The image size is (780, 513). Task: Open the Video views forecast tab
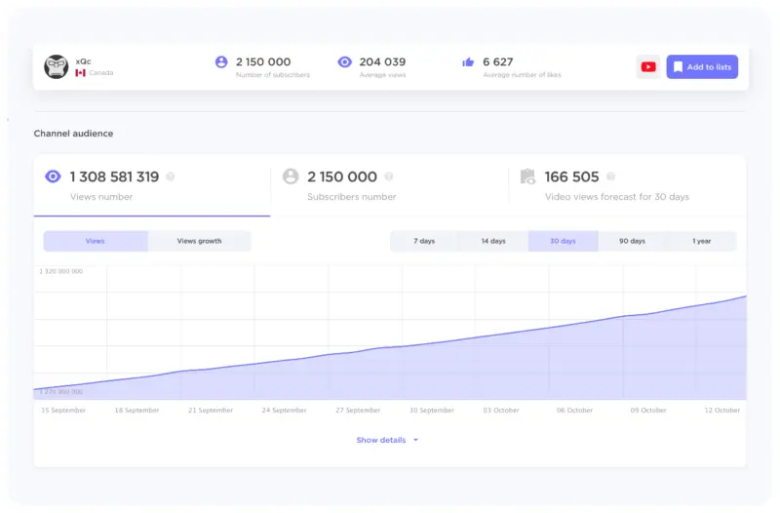pyautogui.click(x=627, y=185)
